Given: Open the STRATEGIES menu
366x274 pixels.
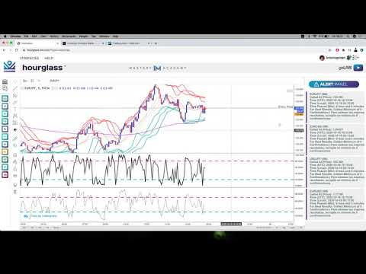Looking at the screenshot, I should point(30,58).
